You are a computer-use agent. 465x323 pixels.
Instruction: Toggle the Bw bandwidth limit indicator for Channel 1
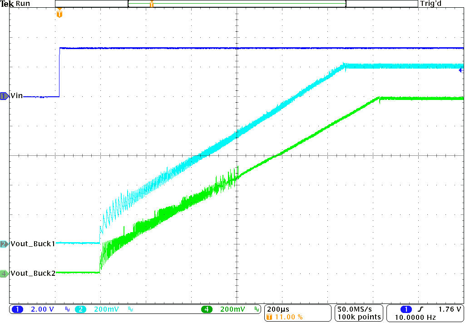click(67, 309)
